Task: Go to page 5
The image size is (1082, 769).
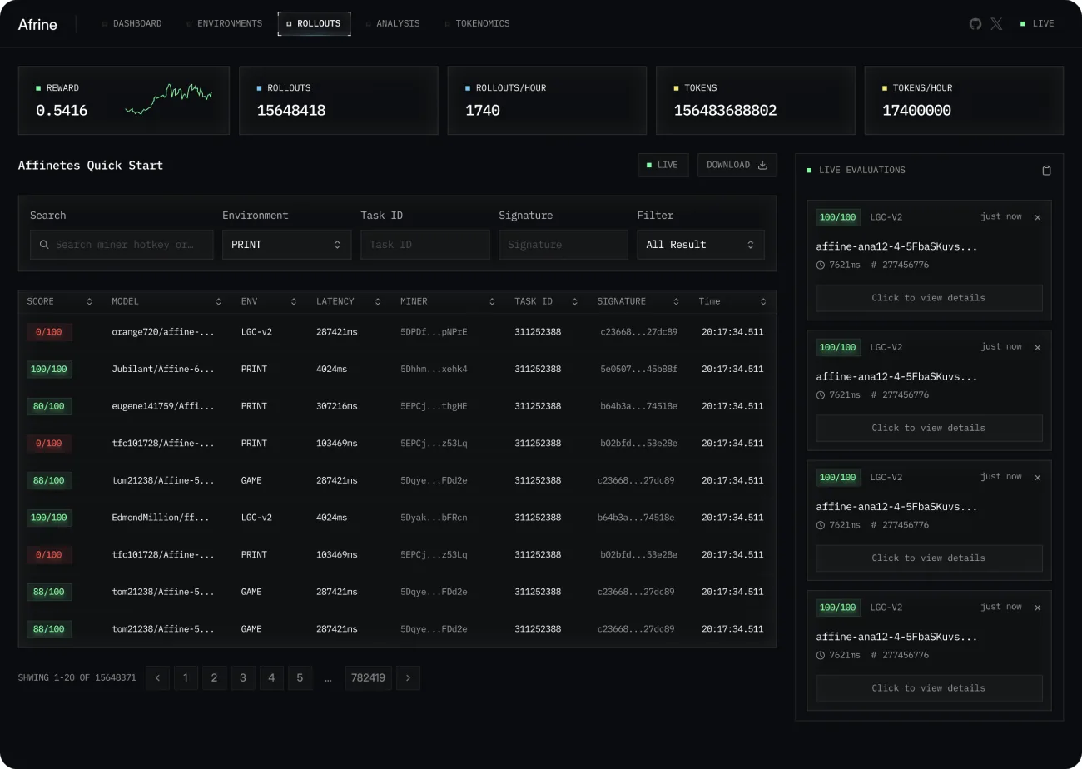Action: coord(300,678)
